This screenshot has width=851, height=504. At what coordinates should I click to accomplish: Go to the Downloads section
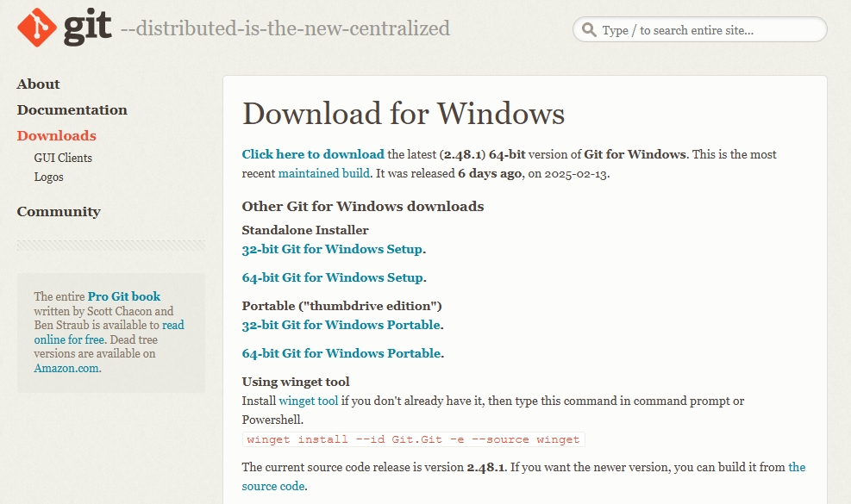(56, 135)
